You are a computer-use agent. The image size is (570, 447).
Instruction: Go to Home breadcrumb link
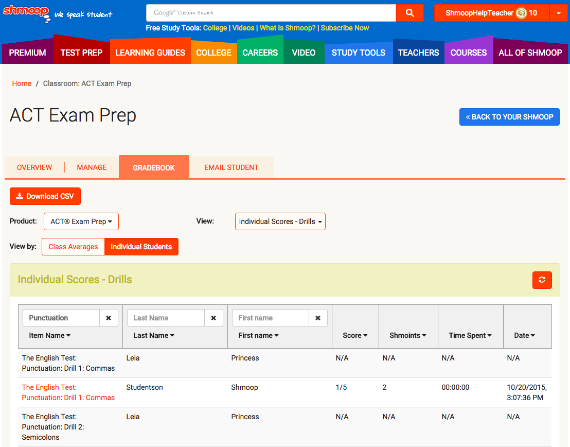click(x=22, y=83)
